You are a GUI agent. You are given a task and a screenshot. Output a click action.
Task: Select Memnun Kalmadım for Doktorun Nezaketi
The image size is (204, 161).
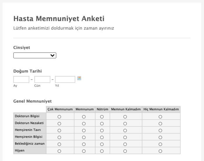coord(125,123)
